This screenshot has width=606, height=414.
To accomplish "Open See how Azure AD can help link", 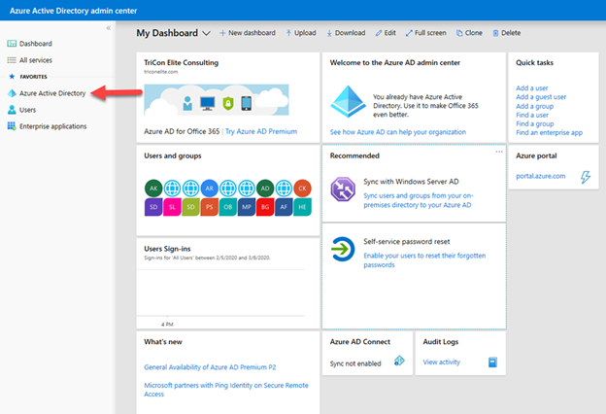I will click(398, 132).
